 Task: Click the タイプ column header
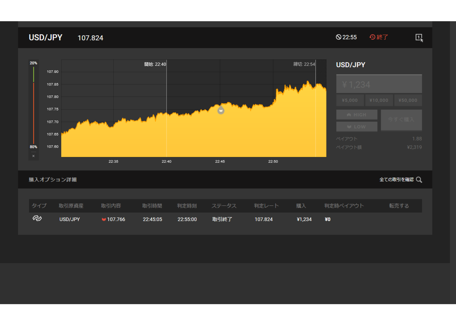coord(39,206)
